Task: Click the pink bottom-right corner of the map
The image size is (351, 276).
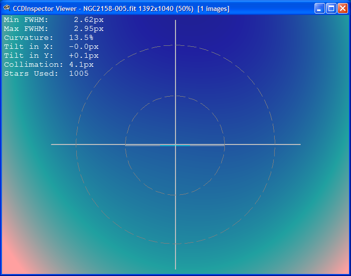Action: coord(342,265)
